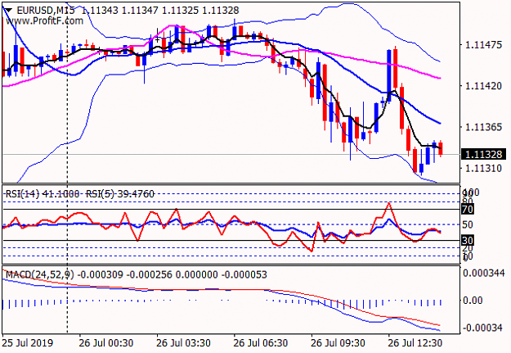Click the MACD zero level 0.00 label
The height and width of the screenshot is (353, 511).
pos(473,300)
